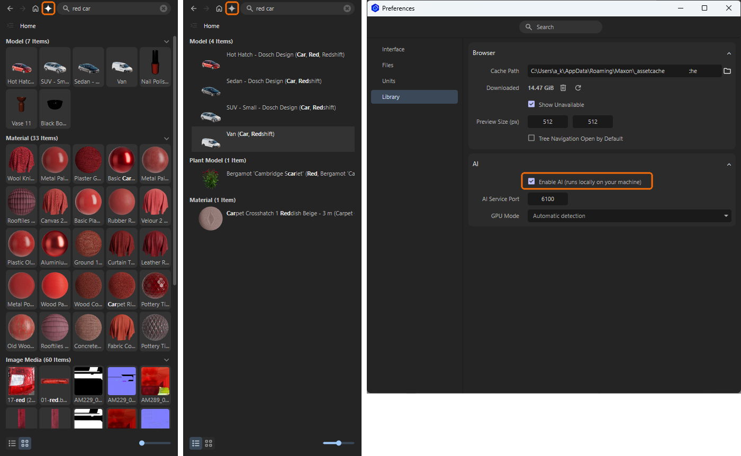Click the AI search sparkle icon in the toolbar
The width and height of the screenshot is (741, 456).
point(48,8)
